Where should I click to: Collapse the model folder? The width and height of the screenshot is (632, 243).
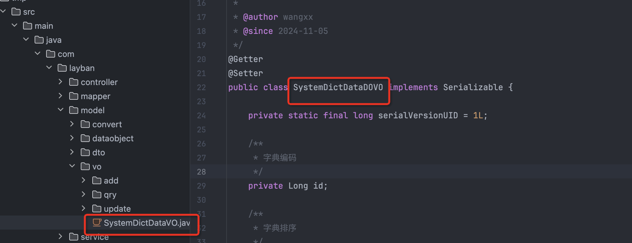pos(61,110)
